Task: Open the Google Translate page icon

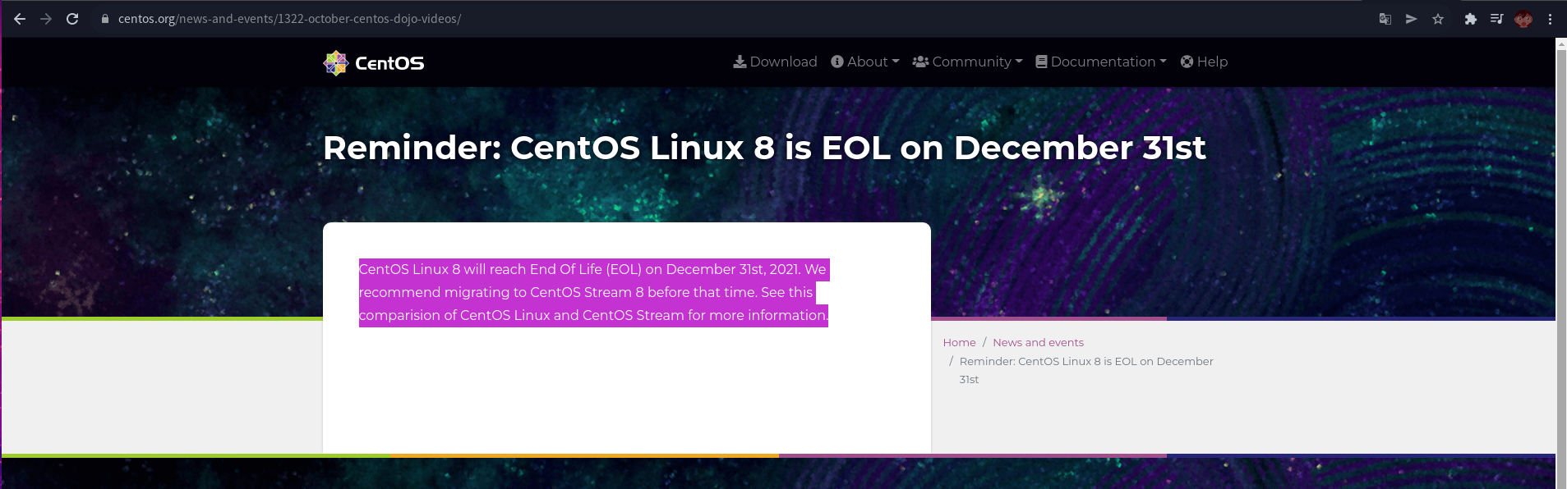Action: (x=1385, y=19)
